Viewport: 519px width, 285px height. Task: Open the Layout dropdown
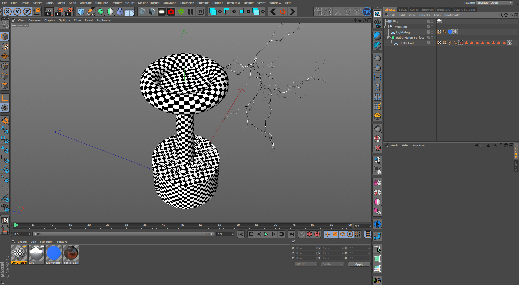(494, 3)
